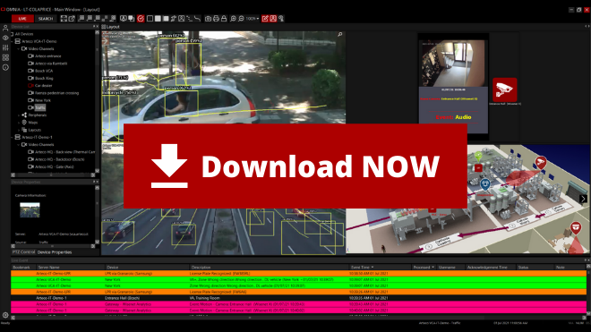Open the 100% zoom level dropdown
The height and width of the screenshot is (332, 591).
click(253, 19)
